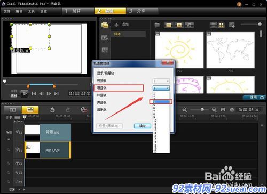Viewport: 267px width, 194px height.
Task: Fit project in timeline window icon
Action: coord(223,110)
